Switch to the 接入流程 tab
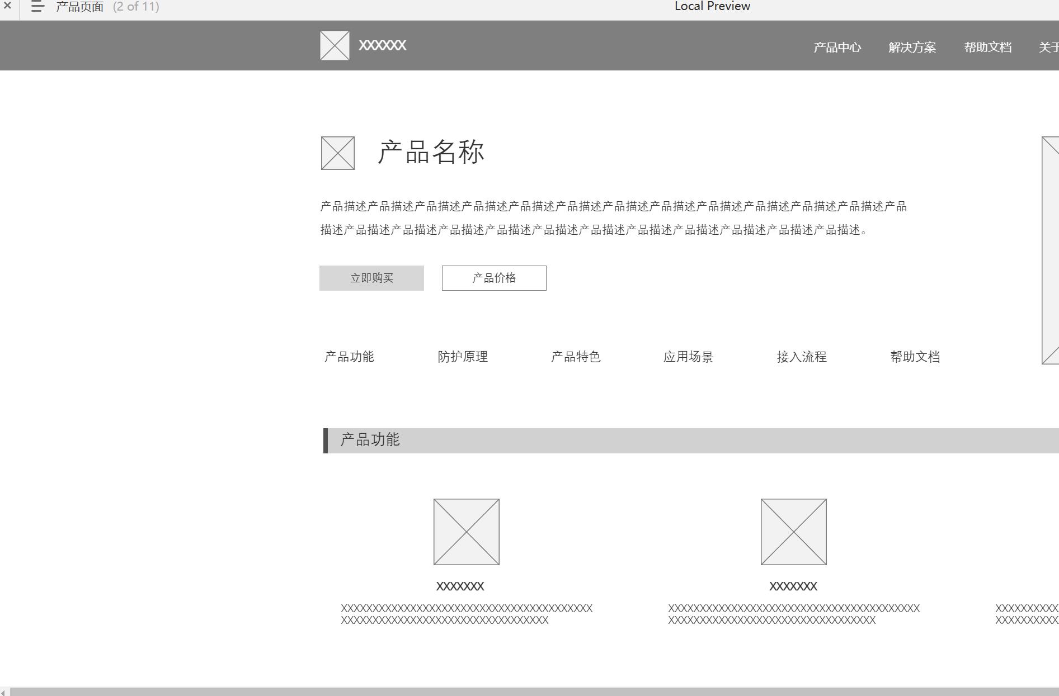 (x=802, y=357)
